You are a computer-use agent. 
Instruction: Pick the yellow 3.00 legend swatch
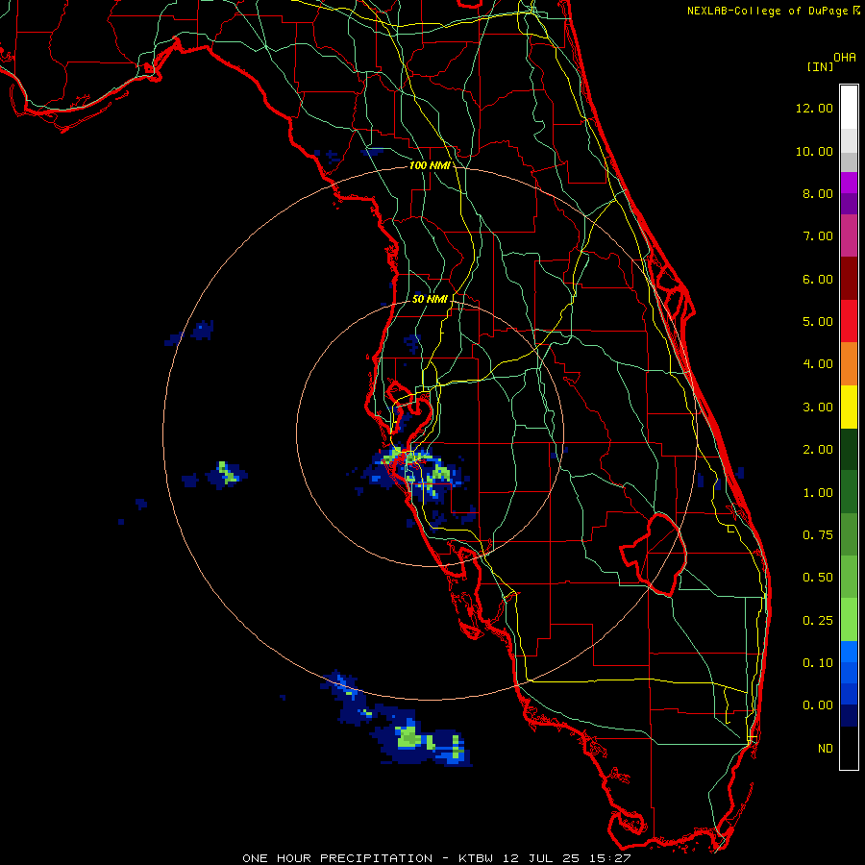[x=849, y=407]
